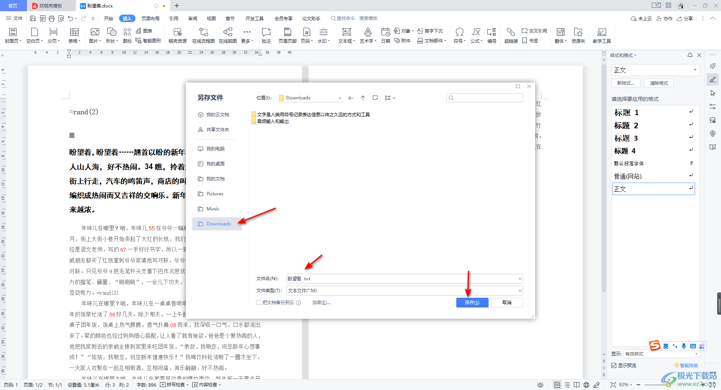The height and width of the screenshot is (390, 721).
Task: Add a watermark (水印)
Action: coord(323,36)
